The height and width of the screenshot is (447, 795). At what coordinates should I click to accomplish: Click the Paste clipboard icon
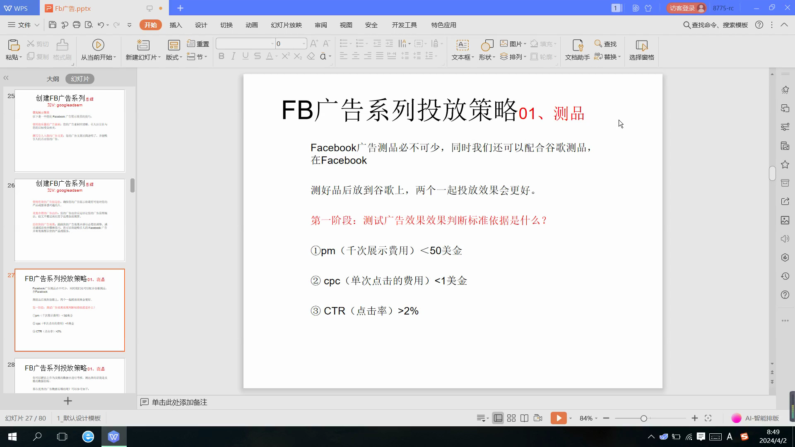coord(13,45)
